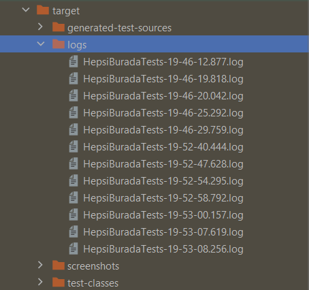
Task: Select HepsiBuradaTests-19-53-08.256.log file name
Action: click(163, 249)
